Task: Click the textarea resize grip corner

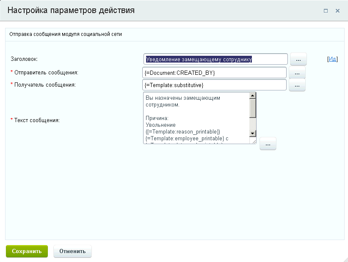Action: 254,141
